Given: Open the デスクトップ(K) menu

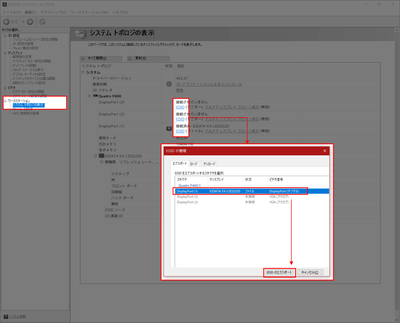Looking at the screenshot, I should point(54,12).
